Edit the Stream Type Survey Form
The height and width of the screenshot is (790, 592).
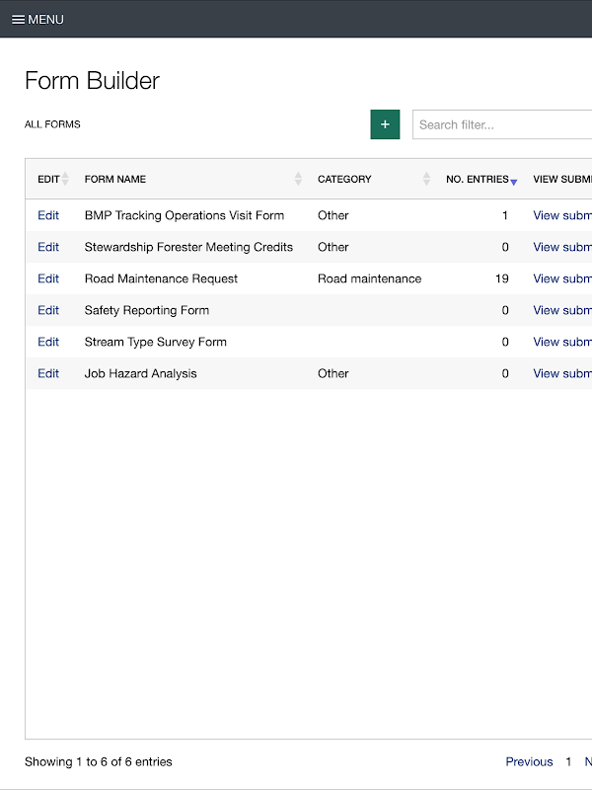48,342
